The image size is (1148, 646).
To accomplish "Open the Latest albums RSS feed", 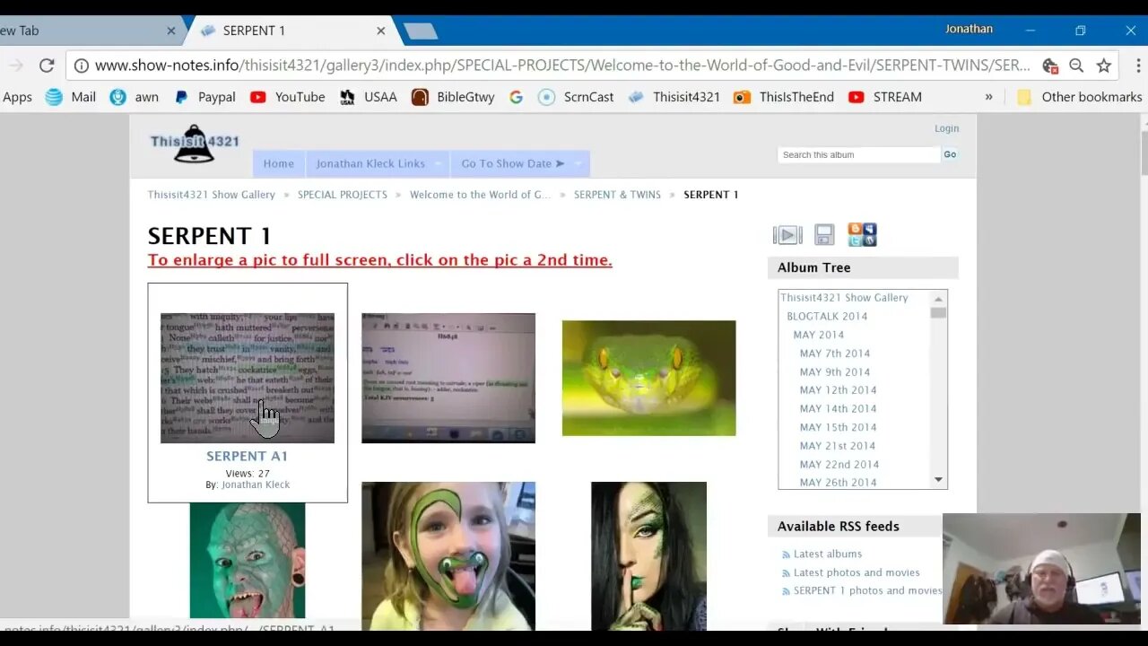I will (828, 554).
